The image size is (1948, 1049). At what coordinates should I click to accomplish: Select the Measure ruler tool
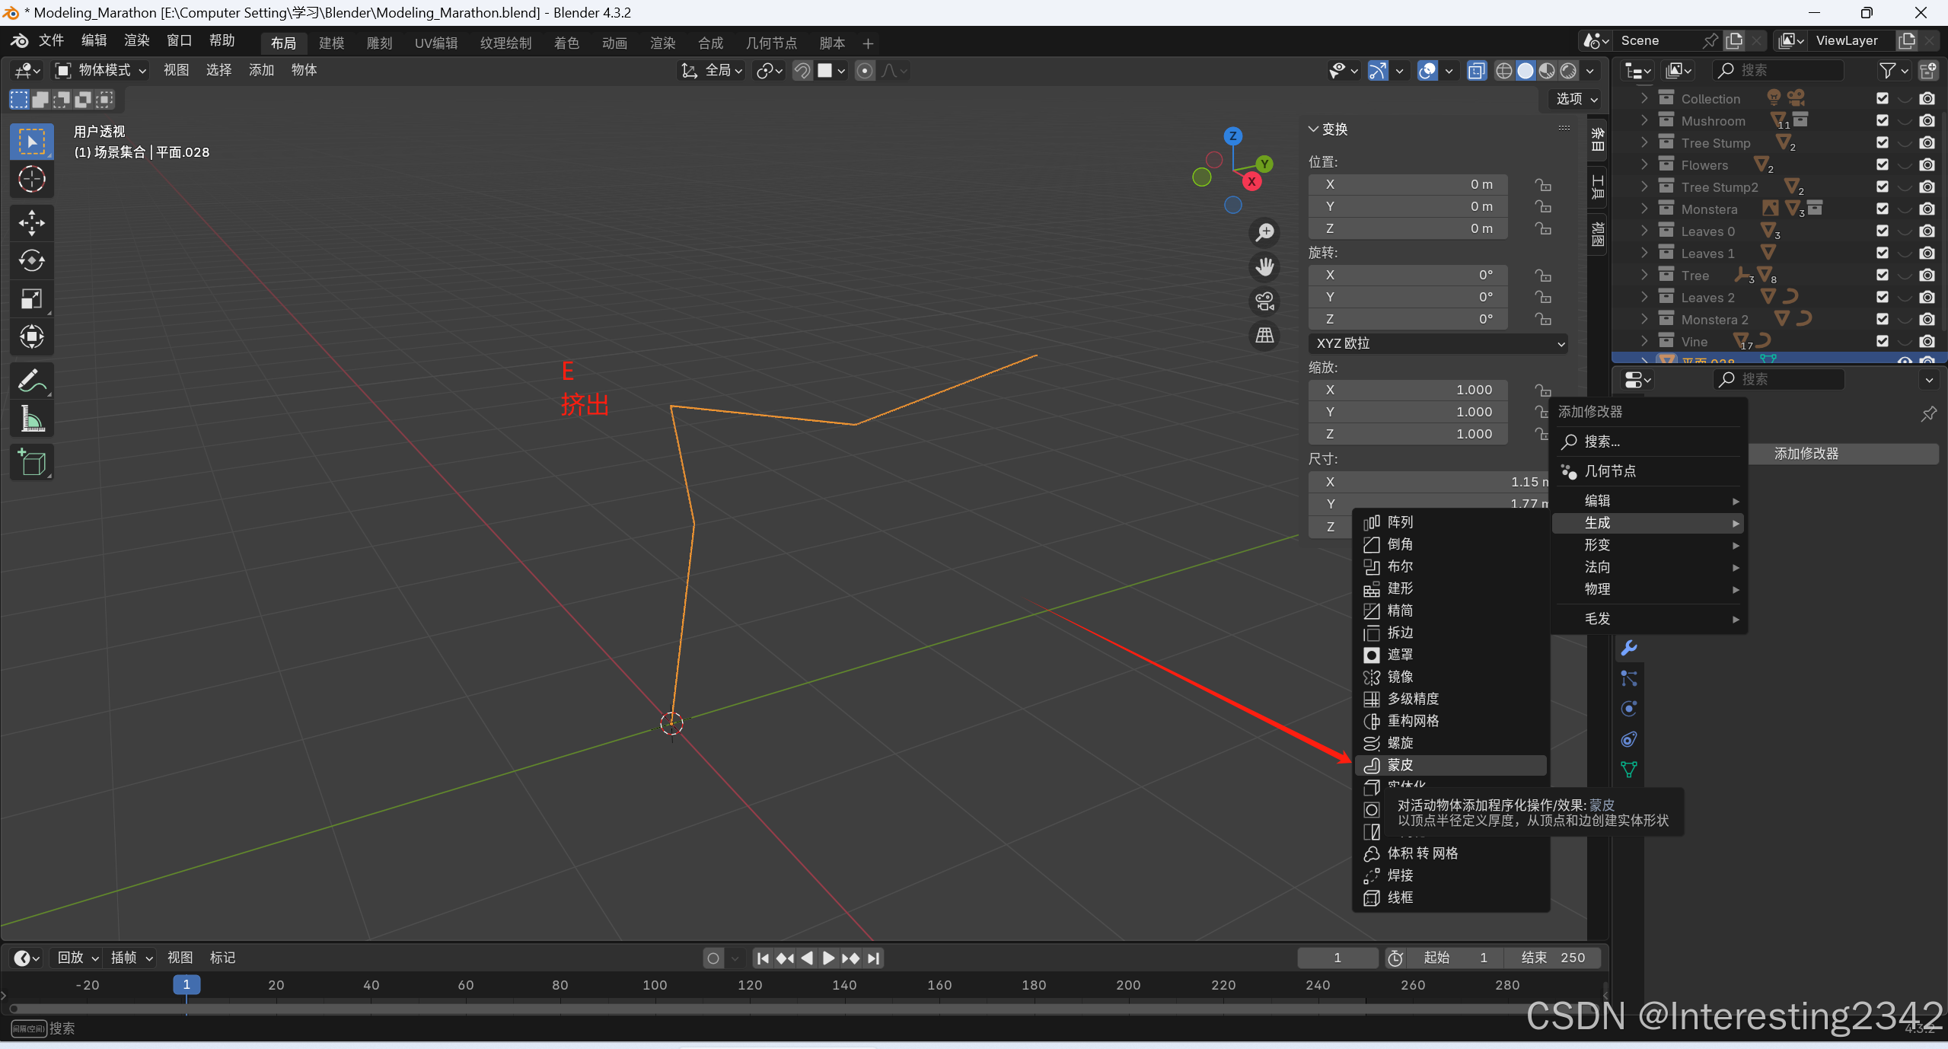tap(31, 419)
